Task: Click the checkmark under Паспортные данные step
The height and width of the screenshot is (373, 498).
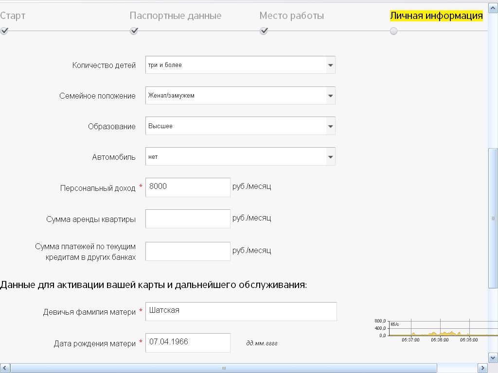Action: coord(134,31)
